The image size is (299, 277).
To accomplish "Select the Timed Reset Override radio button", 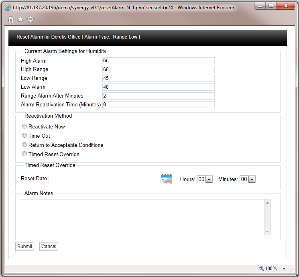I will tap(24, 154).
